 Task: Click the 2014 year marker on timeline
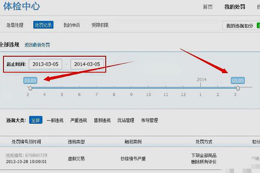point(201,80)
